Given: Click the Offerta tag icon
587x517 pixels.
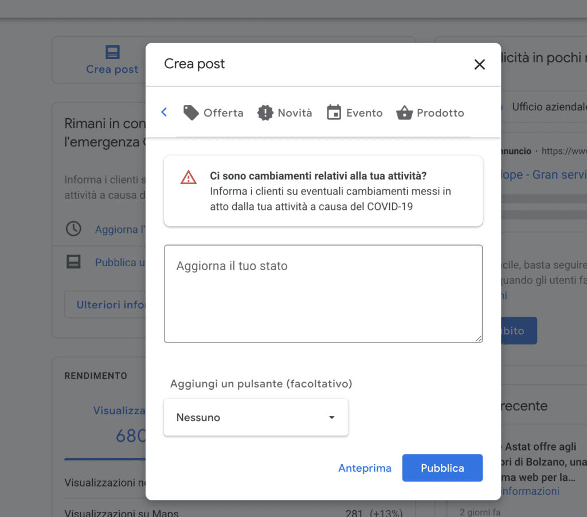Looking at the screenshot, I should (191, 112).
